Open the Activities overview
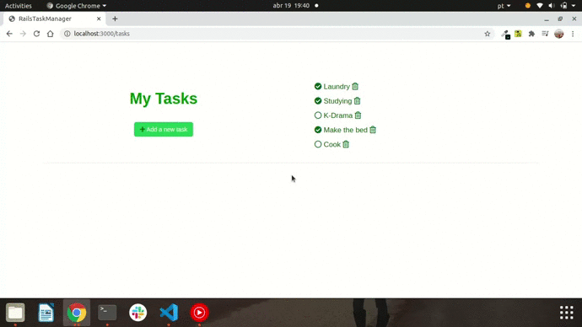Screen dimensions: 582x327 tap(19, 6)
